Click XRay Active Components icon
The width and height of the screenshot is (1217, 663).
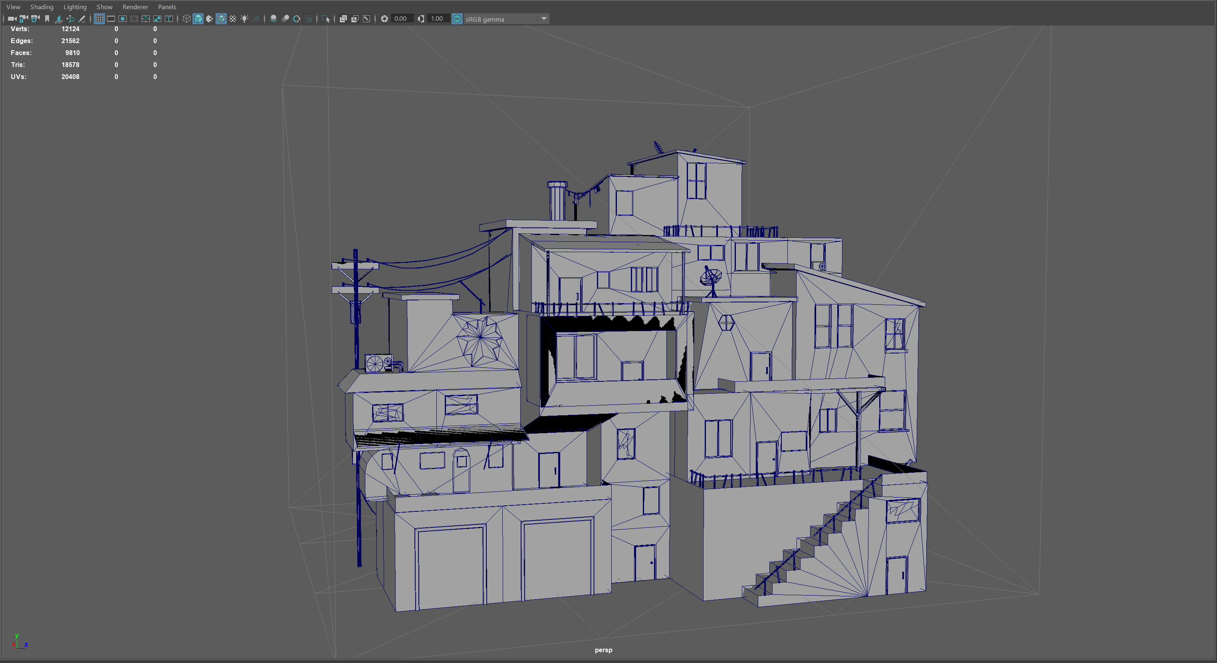point(355,19)
